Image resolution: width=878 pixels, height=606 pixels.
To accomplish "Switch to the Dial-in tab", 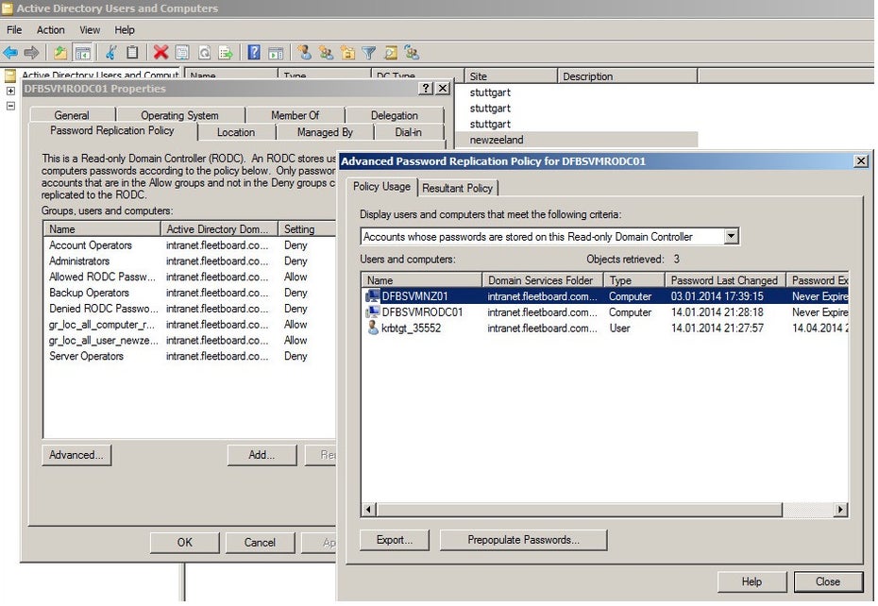I will pos(408,132).
